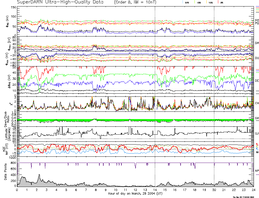Screen dimensions: 259x198
Task: Click the ACE IMF (nT) axis label
Action: point(5,150)
